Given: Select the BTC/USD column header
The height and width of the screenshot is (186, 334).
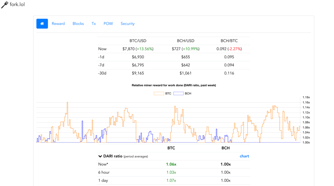Looking at the screenshot, I should 138,41.
